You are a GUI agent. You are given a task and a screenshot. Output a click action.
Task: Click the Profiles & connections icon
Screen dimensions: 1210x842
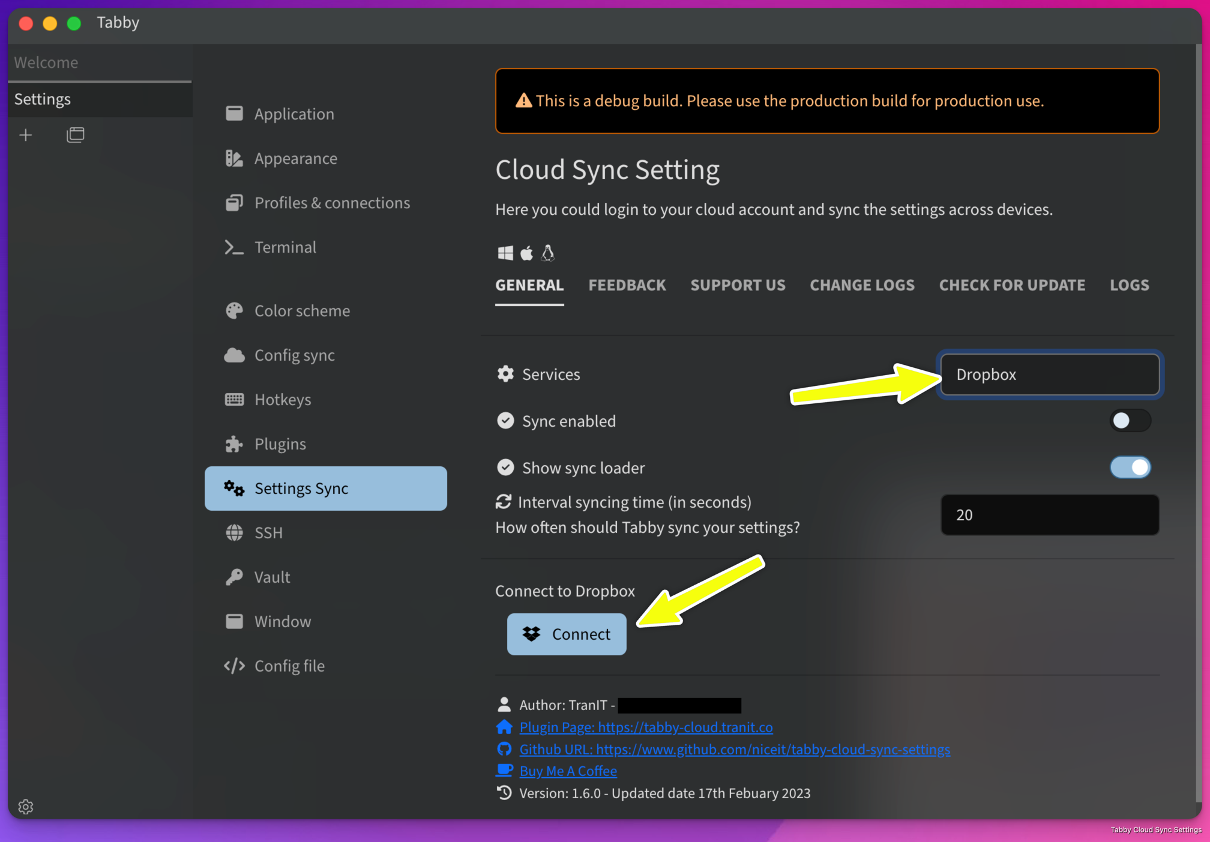coord(234,202)
